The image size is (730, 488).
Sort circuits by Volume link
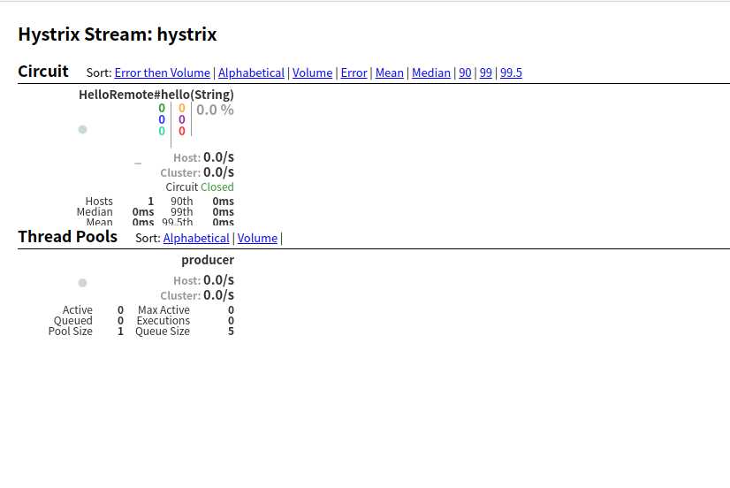pyautogui.click(x=312, y=72)
